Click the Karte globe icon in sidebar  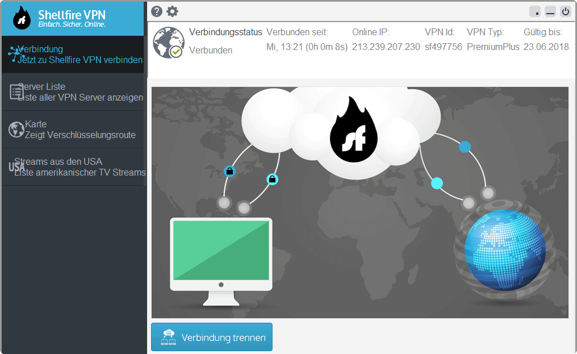coord(16,130)
